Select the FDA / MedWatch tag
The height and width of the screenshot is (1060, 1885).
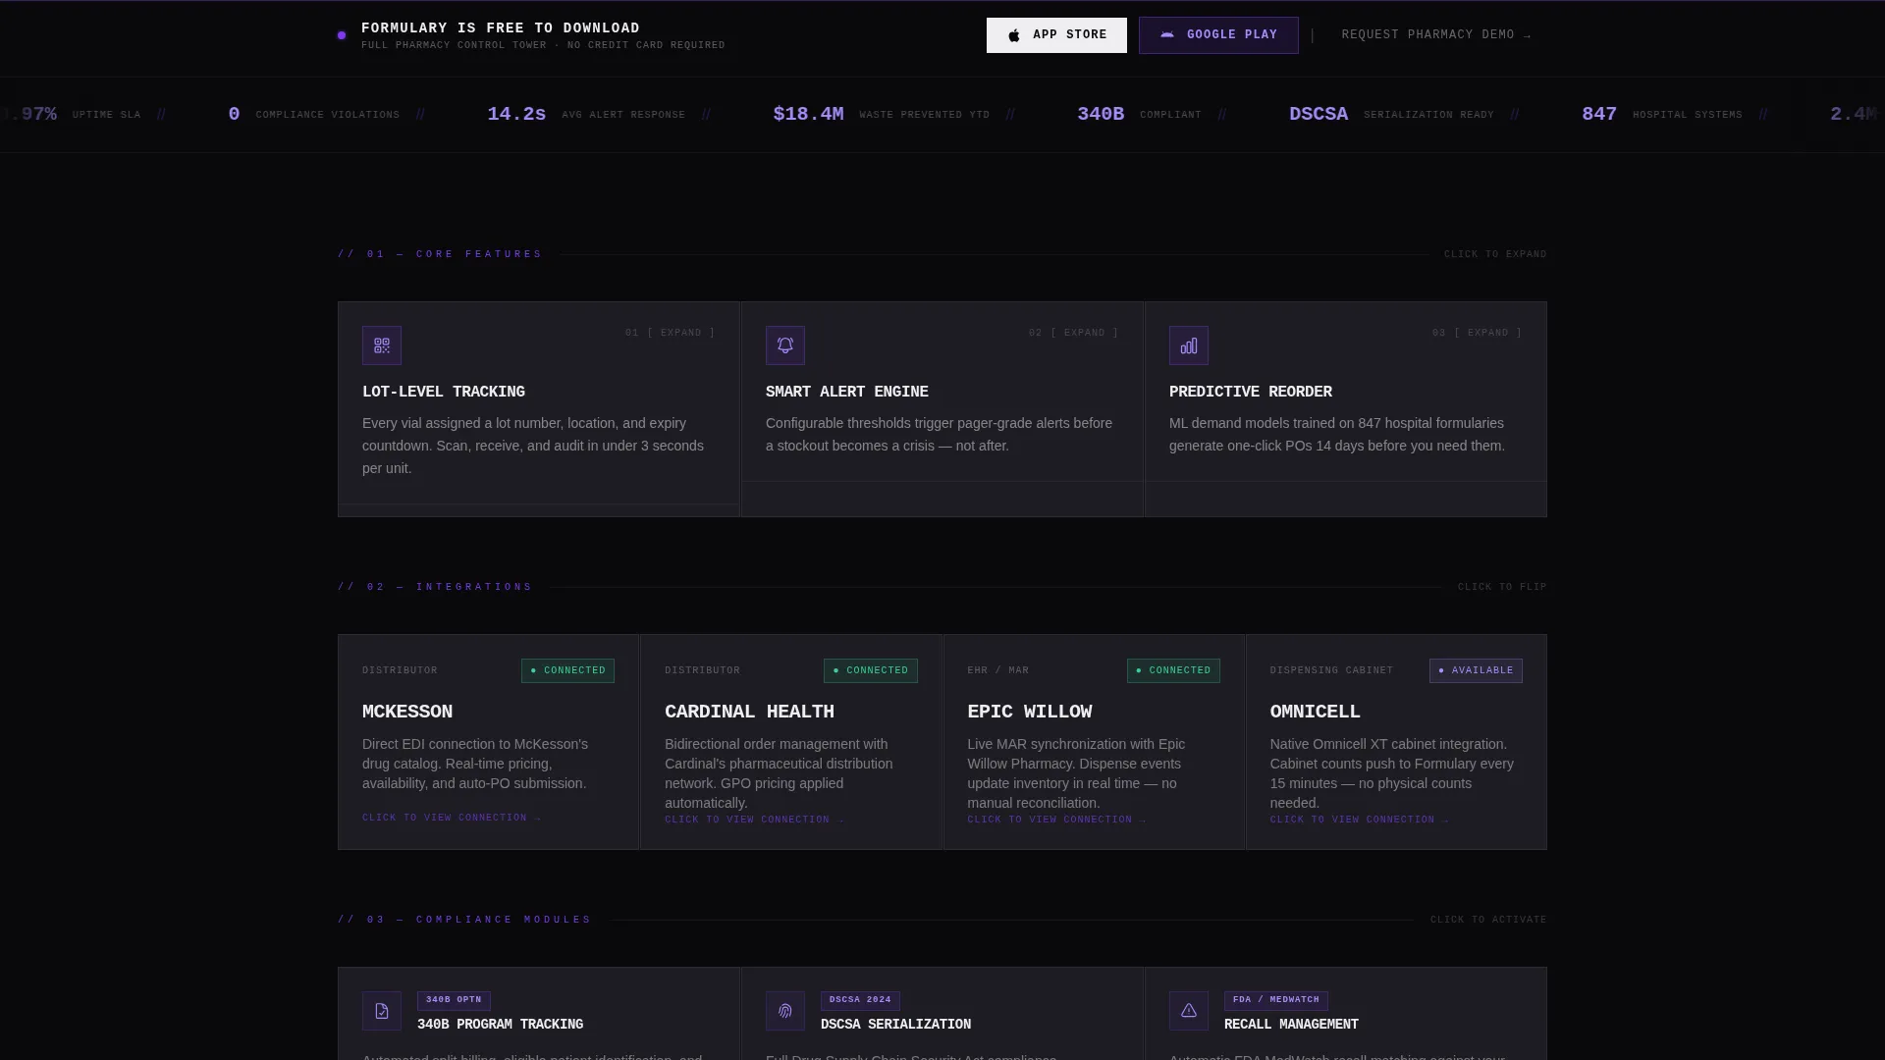point(1276,1000)
